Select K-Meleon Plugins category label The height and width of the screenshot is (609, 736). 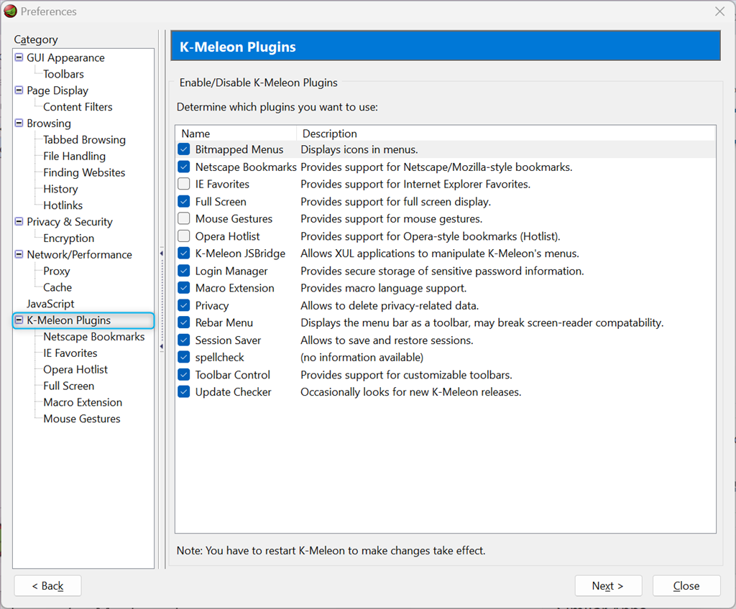coord(68,320)
